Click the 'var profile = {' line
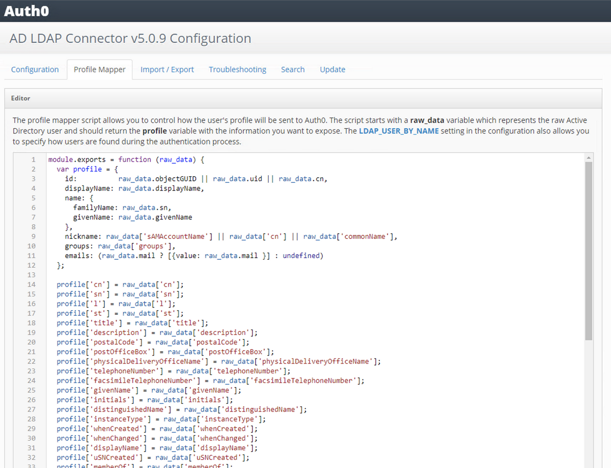Screen dimensions: 611x468 click(87, 169)
